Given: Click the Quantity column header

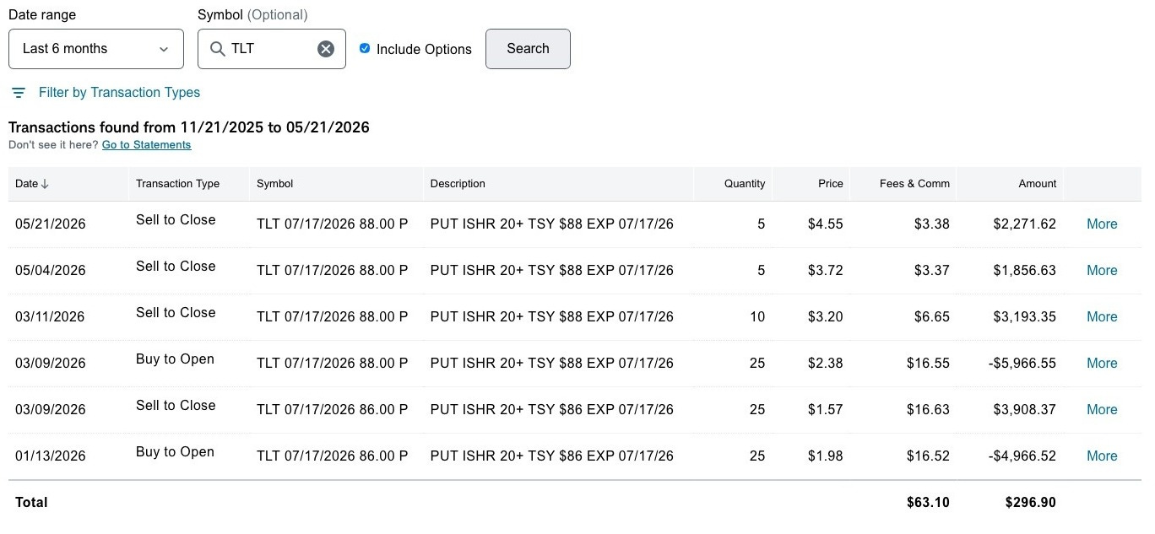Looking at the screenshot, I should (x=745, y=184).
